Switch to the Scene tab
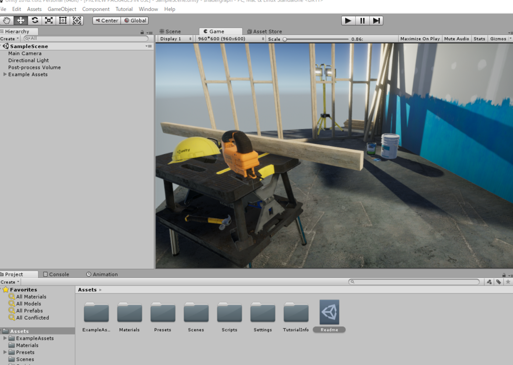This screenshot has height=365, width=513. [x=170, y=32]
